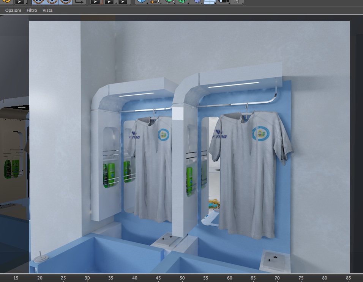Add a light object
Screen dimensions: 363x282
pyautogui.click(x=237, y=2)
